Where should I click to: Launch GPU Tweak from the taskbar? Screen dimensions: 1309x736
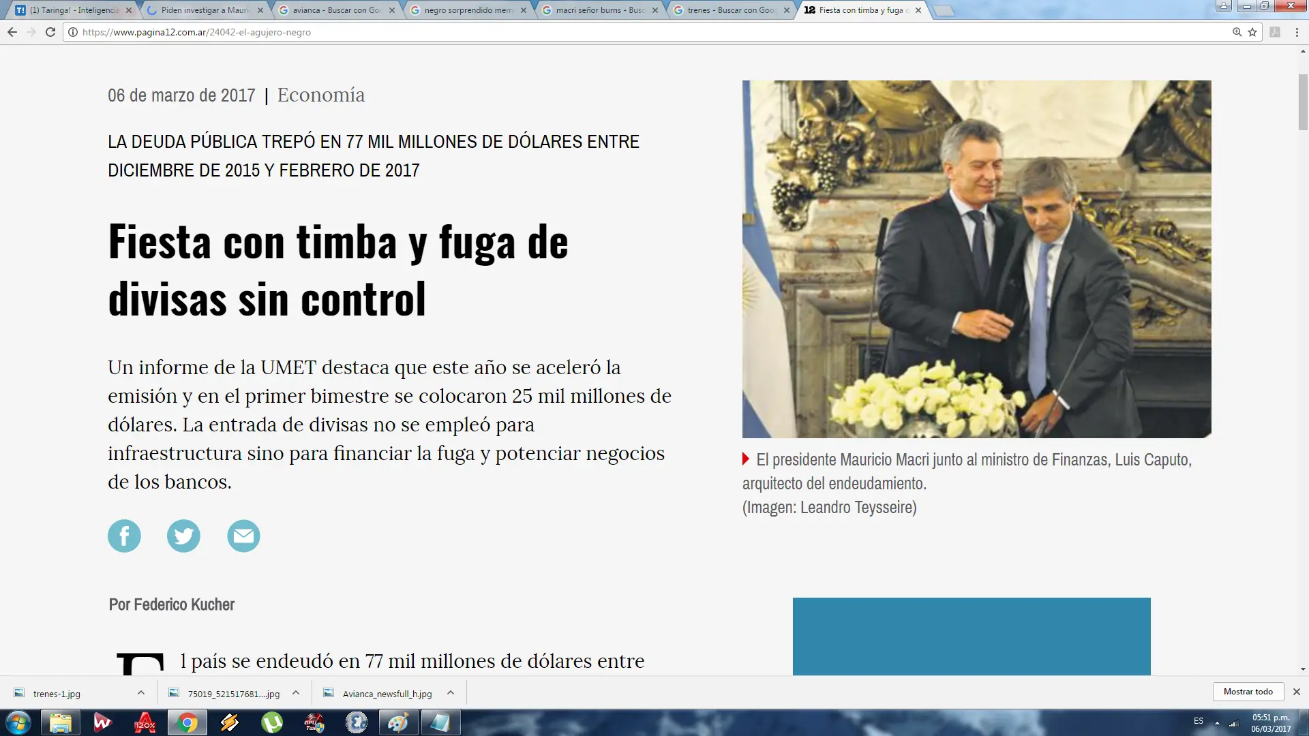(x=314, y=722)
